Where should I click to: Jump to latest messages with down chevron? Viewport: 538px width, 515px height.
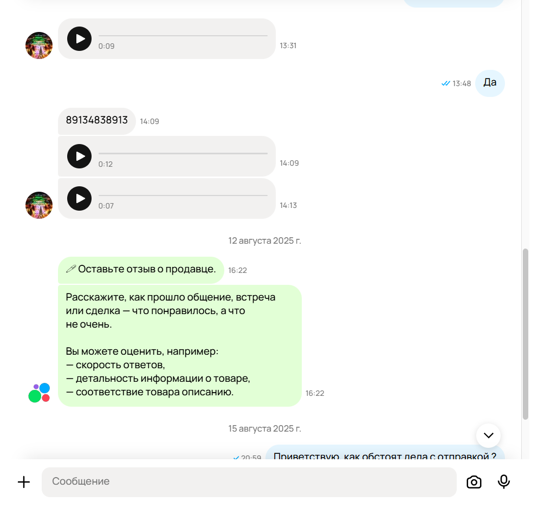coord(488,435)
